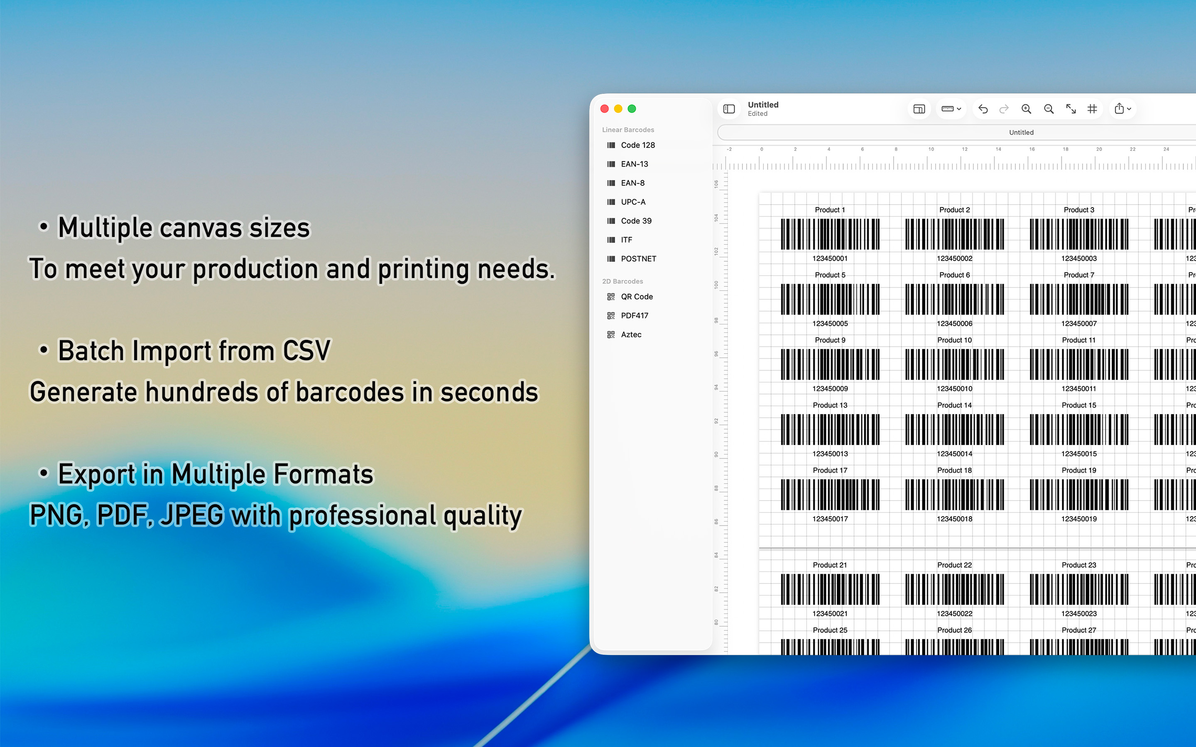Click the "Product 1" label text
This screenshot has width=1196, height=747.
coord(830,210)
